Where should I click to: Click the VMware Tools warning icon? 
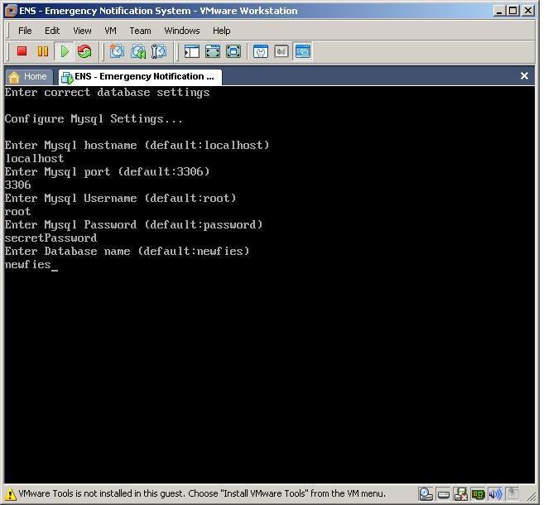[10, 493]
